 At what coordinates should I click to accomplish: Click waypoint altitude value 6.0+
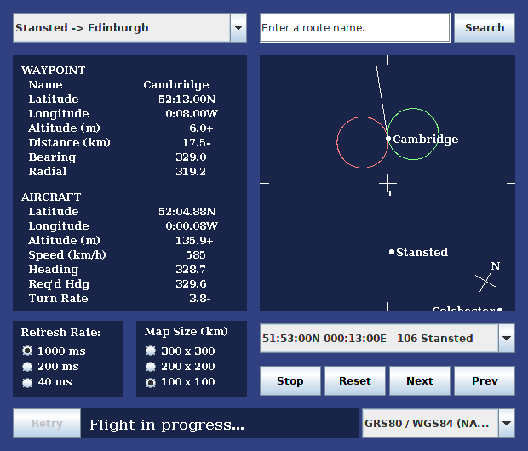click(201, 128)
